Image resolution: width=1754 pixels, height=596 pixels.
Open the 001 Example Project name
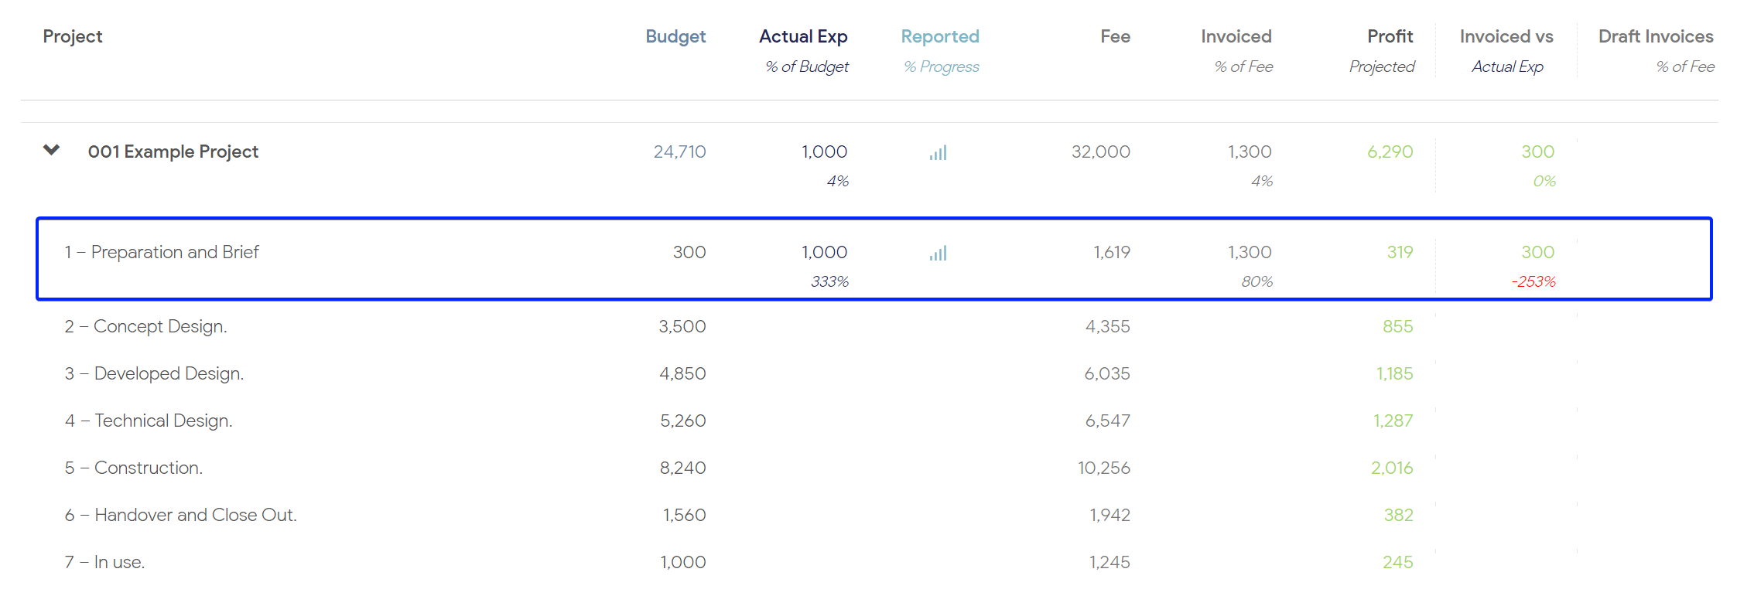pyautogui.click(x=173, y=152)
